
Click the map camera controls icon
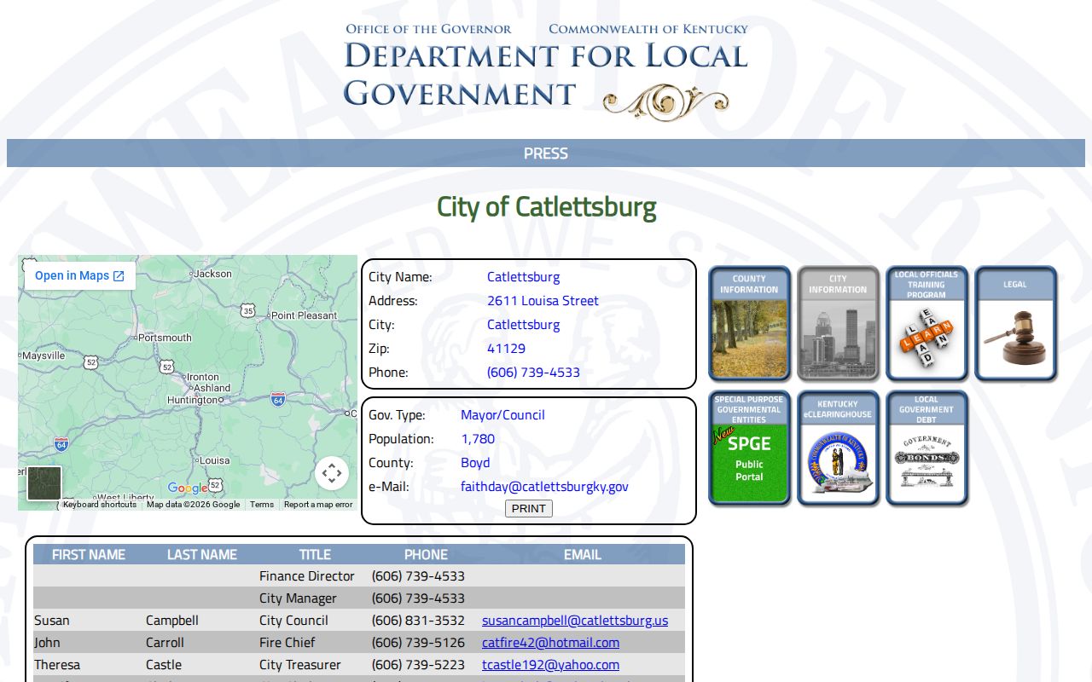point(332,473)
